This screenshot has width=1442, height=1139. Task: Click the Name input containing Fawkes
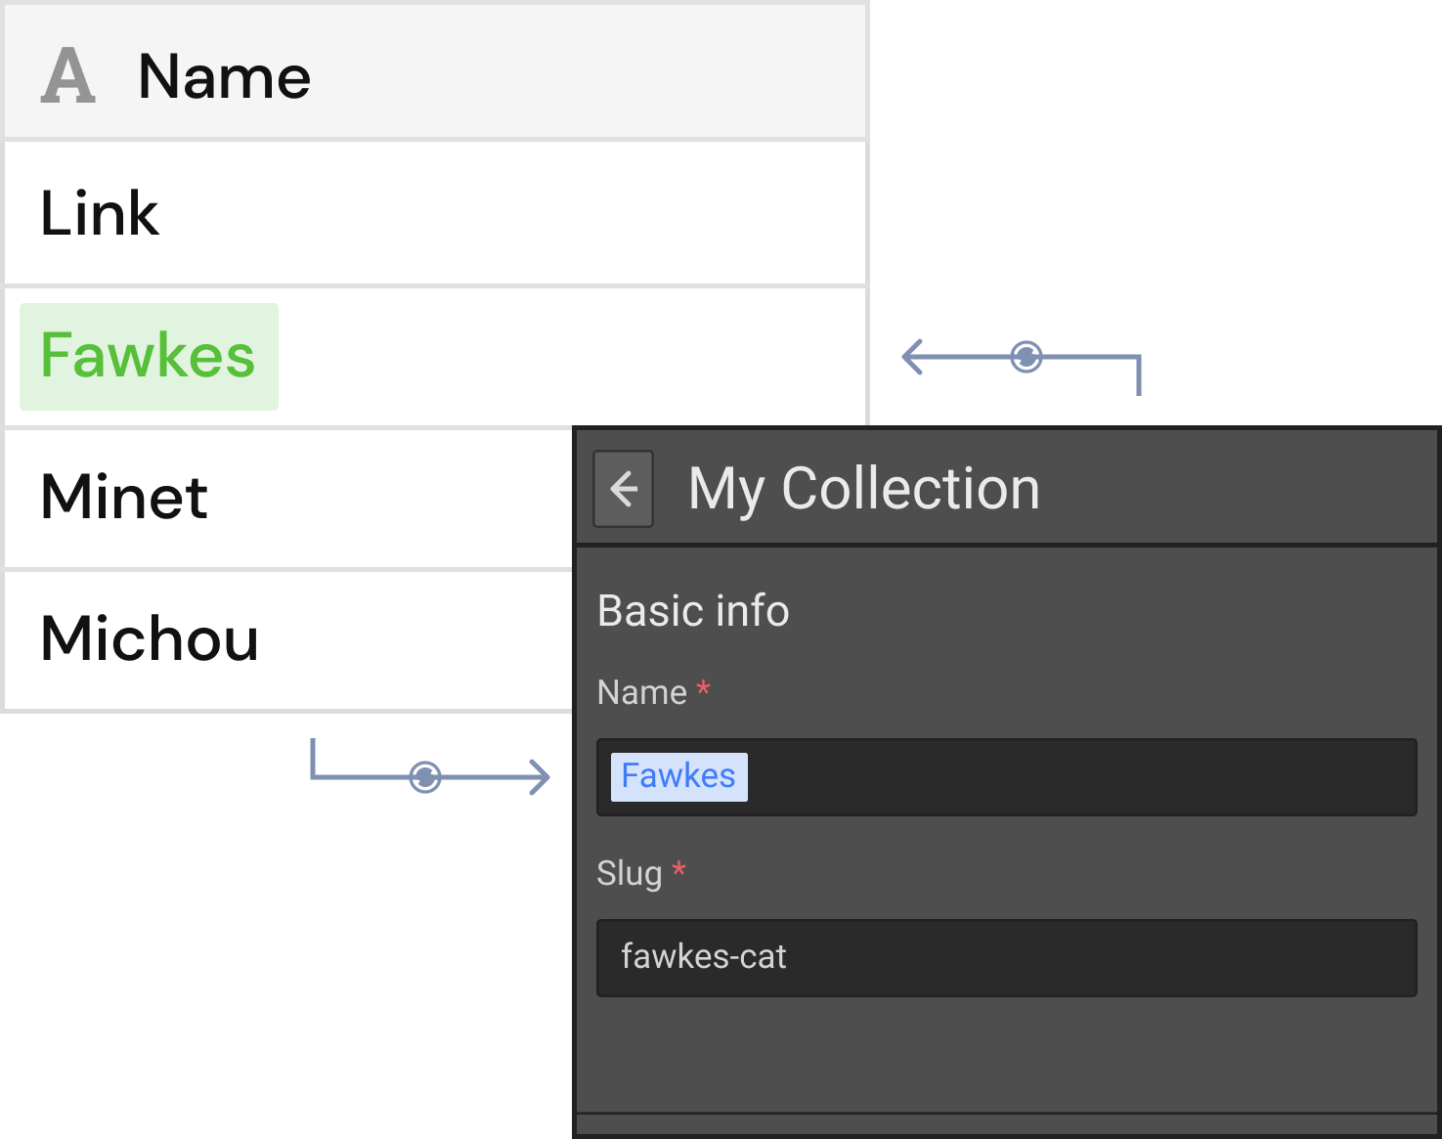click(x=1006, y=776)
